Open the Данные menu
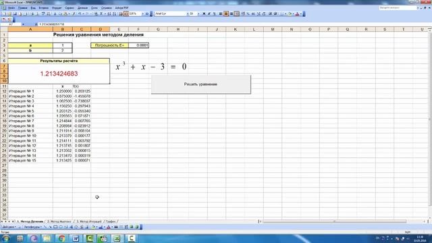432x243 pixels. pyautogui.click(x=82, y=7)
